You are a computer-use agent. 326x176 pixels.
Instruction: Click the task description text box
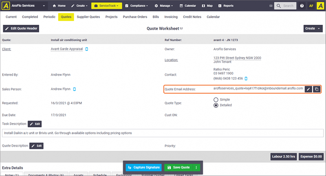click(x=163, y=133)
